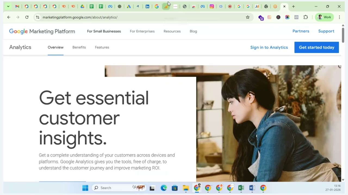Switch to the Google Ads browser tab

tap(129, 6)
